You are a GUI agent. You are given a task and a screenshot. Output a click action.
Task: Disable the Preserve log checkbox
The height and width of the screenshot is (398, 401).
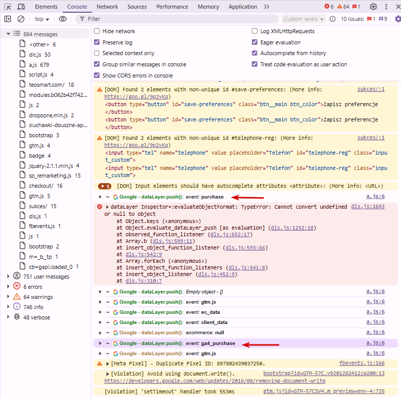[97, 42]
